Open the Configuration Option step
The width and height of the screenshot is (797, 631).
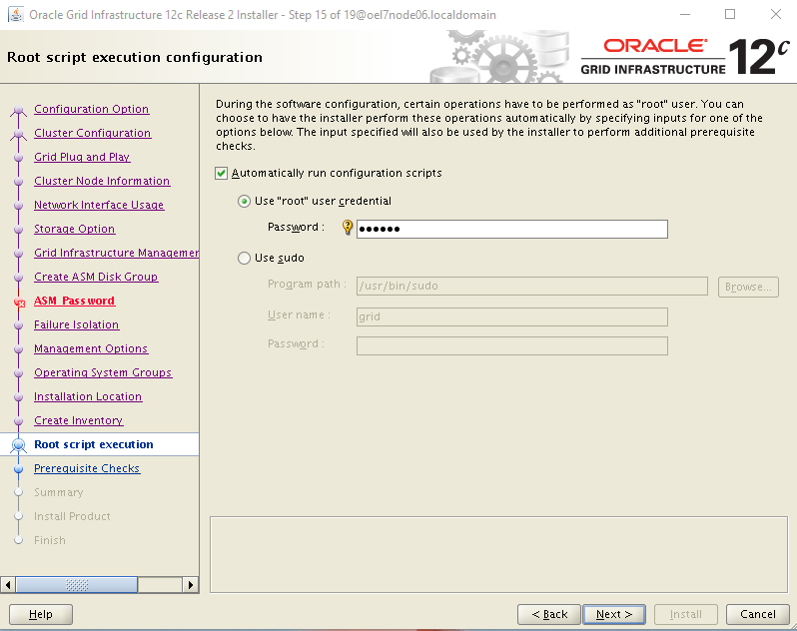point(91,110)
